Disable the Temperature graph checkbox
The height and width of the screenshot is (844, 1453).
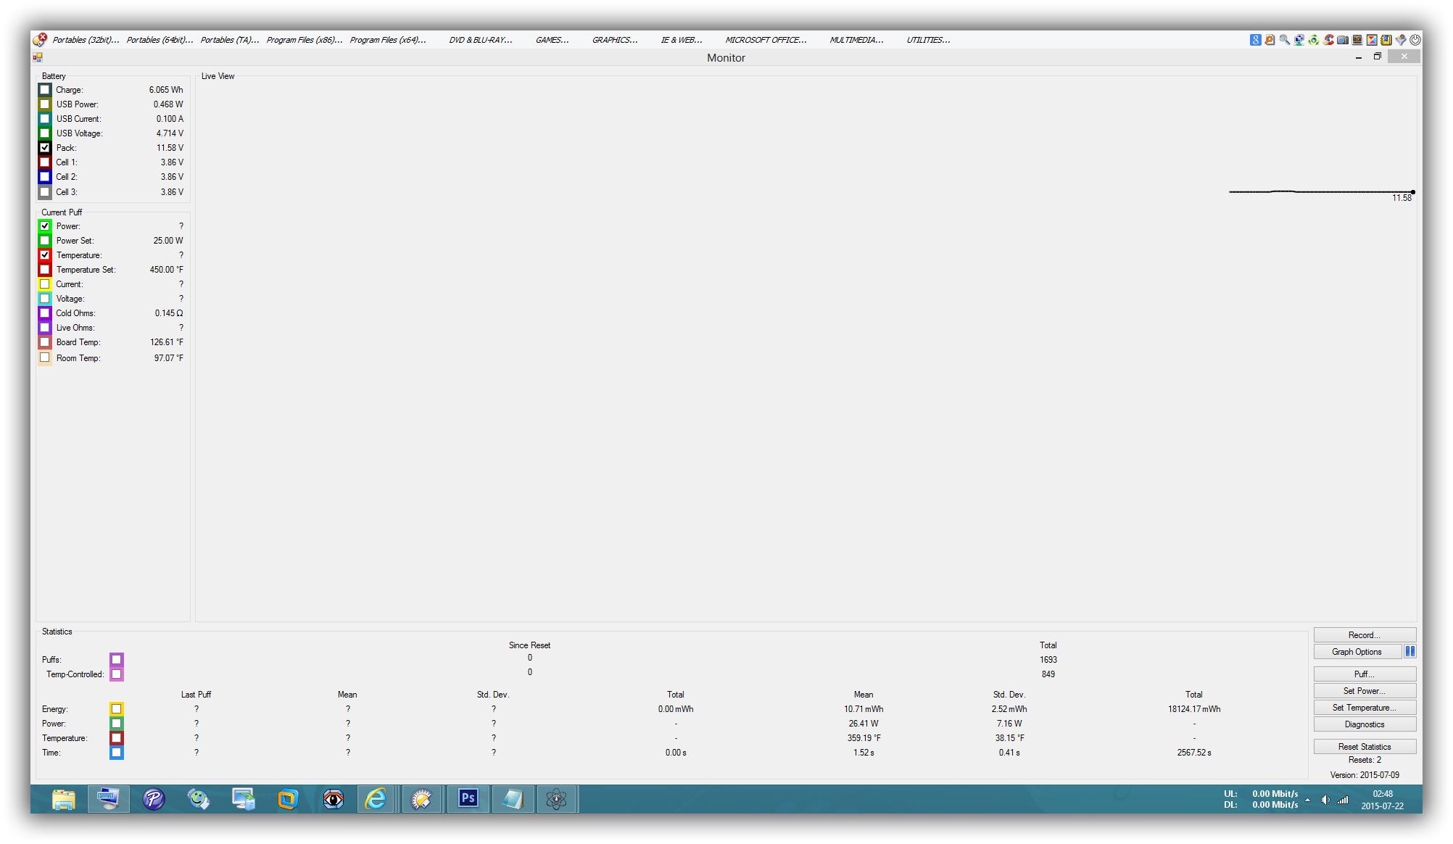(x=45, y=255)
